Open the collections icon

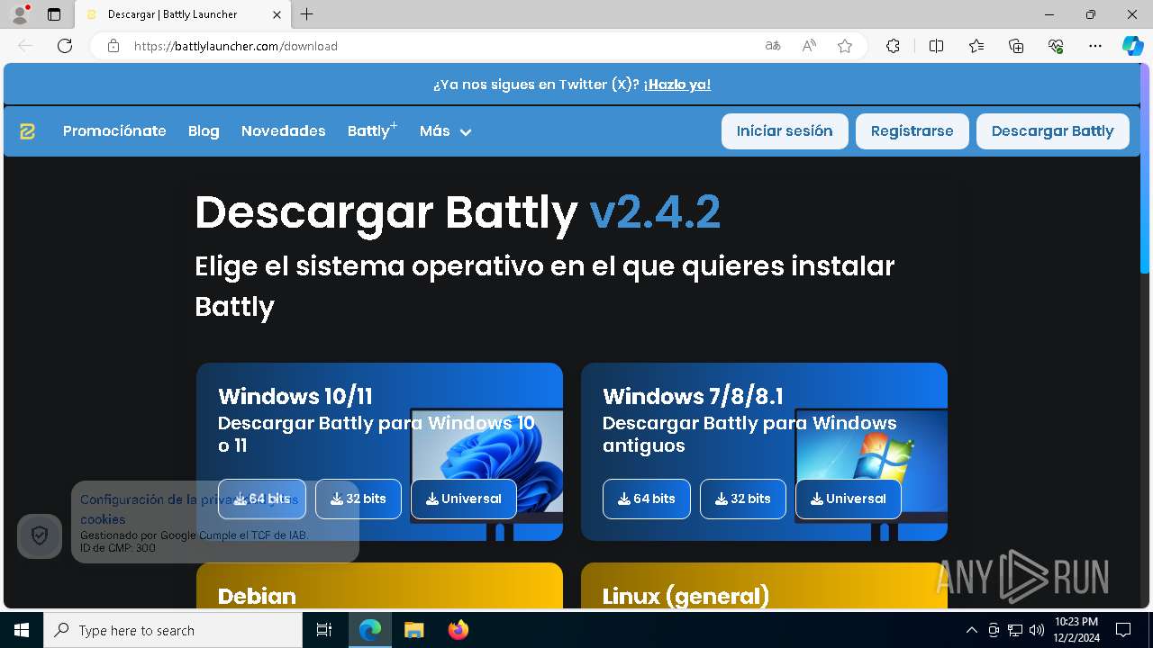tap(1016, 46)
